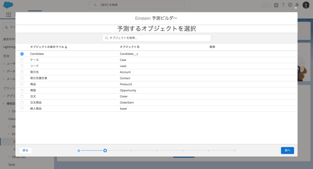Click the Lead object name cell

123,66
